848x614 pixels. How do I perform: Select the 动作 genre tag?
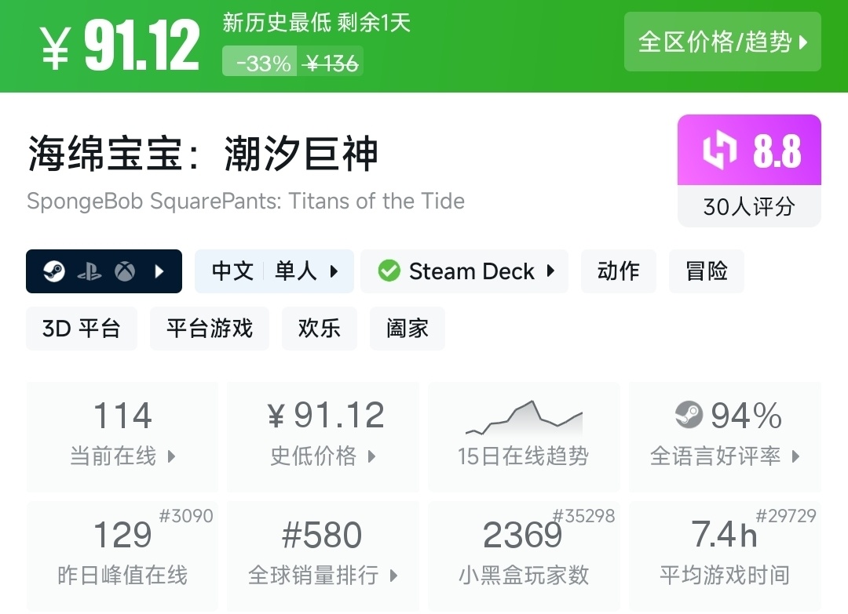click(619, 271)
